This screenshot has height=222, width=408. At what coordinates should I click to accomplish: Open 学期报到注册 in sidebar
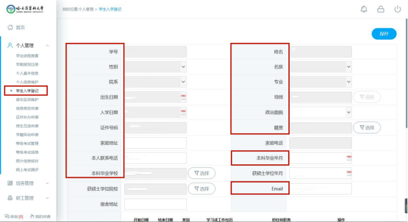pos(27,65)
